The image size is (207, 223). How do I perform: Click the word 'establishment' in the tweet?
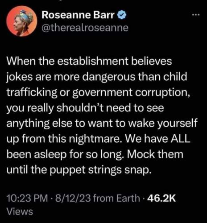pos(92,61)
